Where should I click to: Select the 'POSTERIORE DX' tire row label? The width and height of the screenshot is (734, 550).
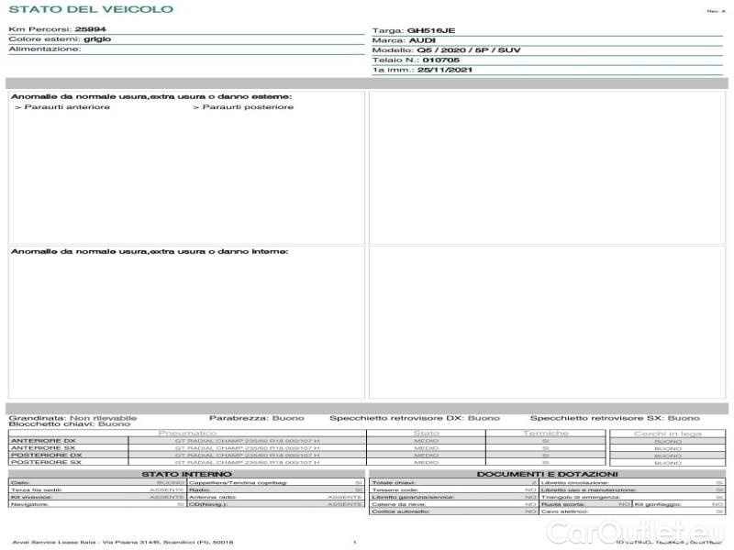pos(47,455)
